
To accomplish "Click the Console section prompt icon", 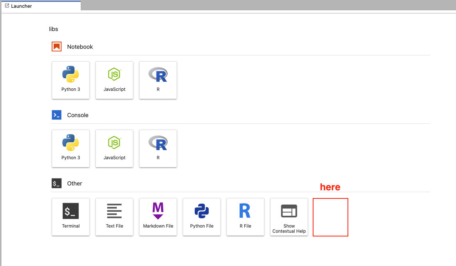I will pos(57,115).
